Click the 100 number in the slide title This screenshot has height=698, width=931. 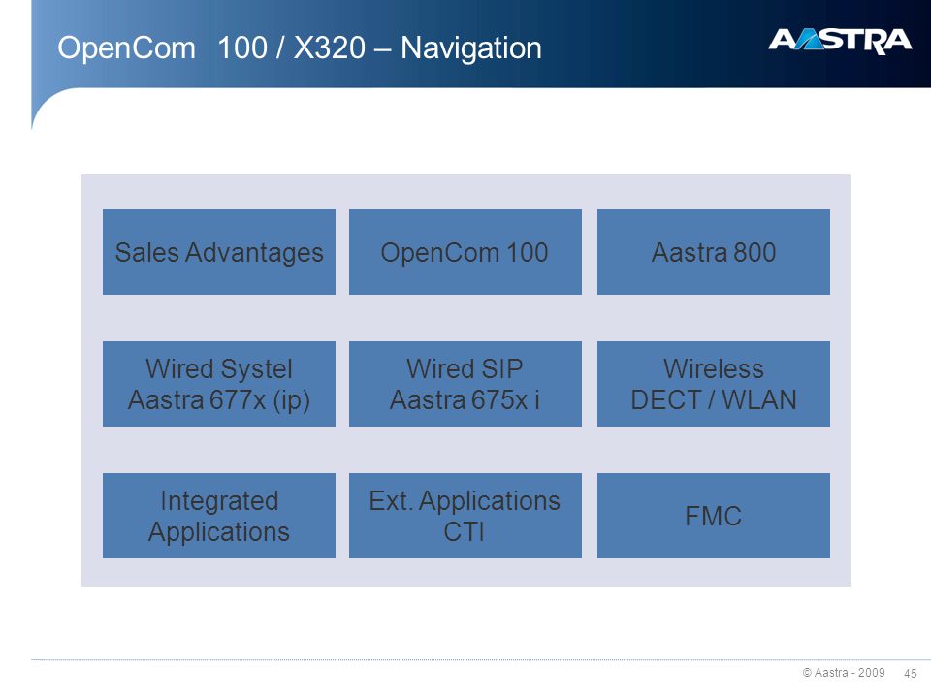[x=242, y=48]
